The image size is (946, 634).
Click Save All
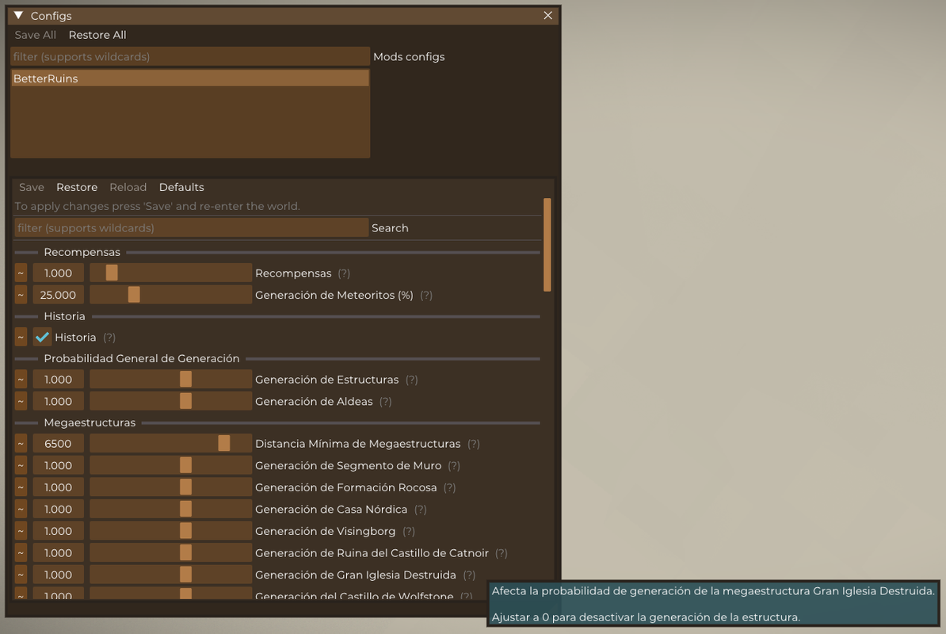(35, 35)
